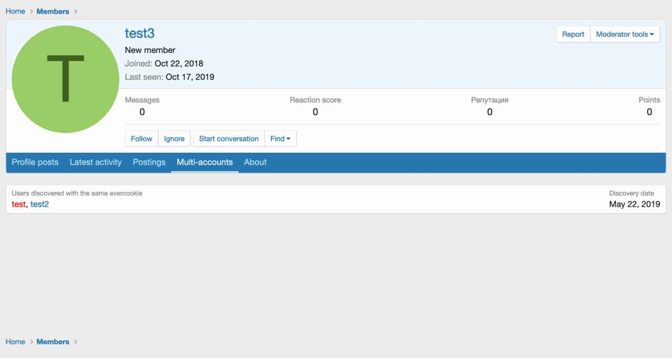Open the About tab

click(x=255, y=162)
